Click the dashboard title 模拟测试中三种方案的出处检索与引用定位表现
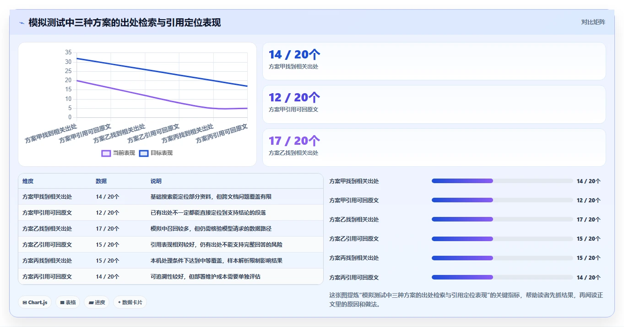 point(125,22)
